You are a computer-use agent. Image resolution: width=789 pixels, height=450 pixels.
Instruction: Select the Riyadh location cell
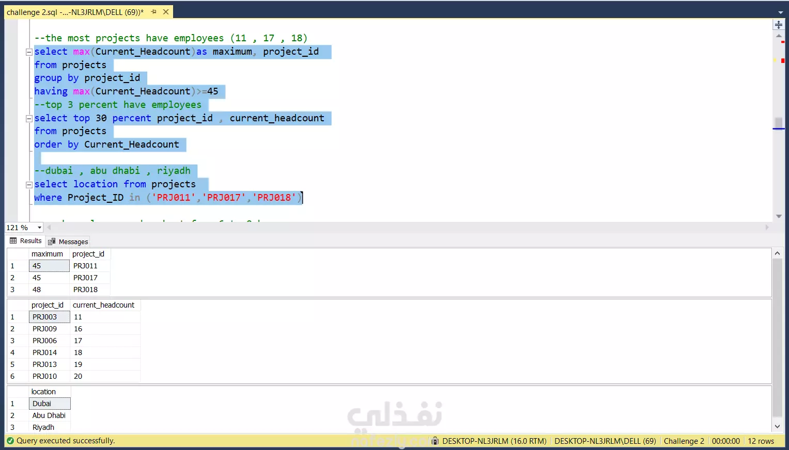click(50, 427)
